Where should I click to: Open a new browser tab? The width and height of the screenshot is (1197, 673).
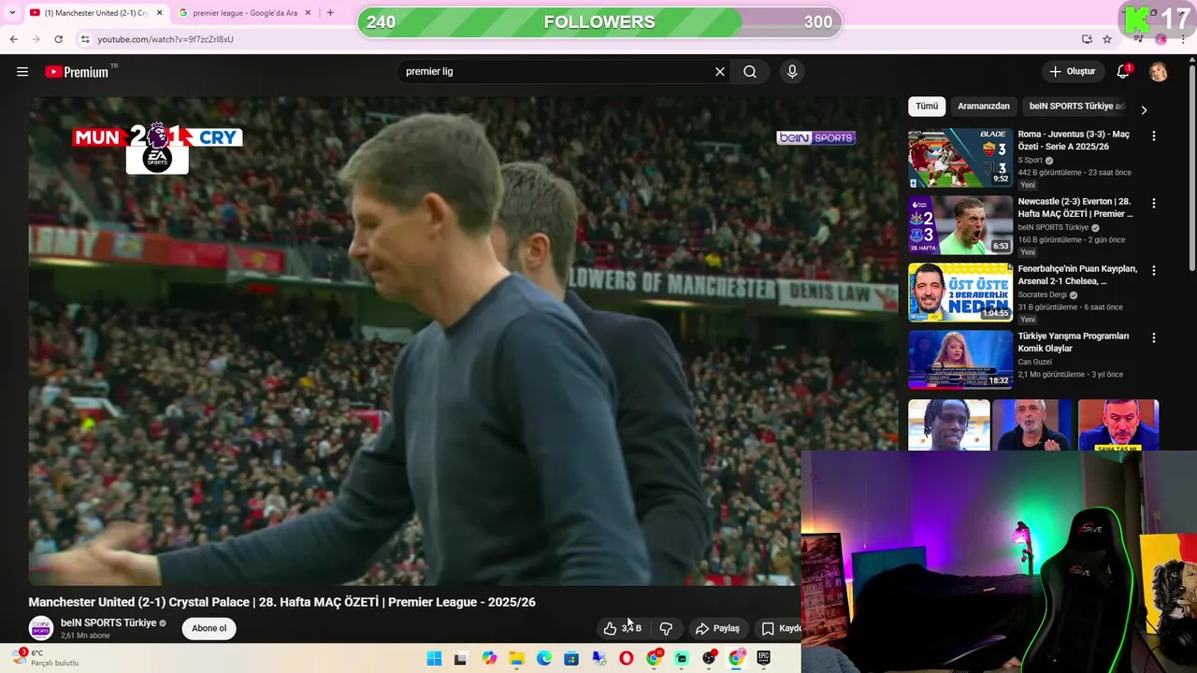pyautogui.click(x=330, y=13)
